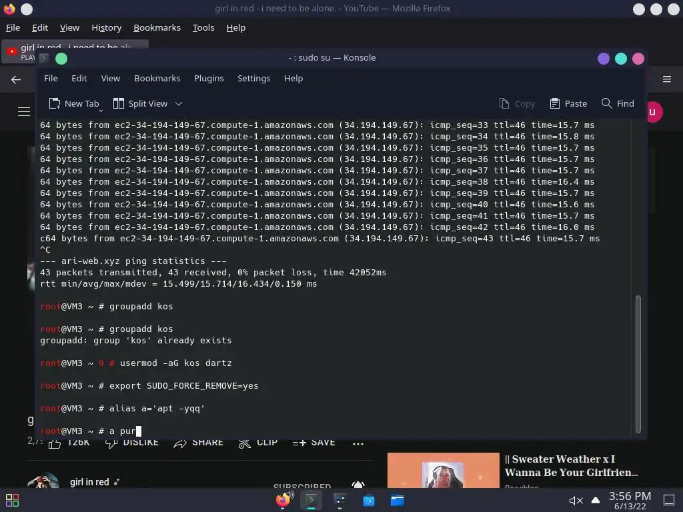Open Konsole View menu

tap(110, 79)
